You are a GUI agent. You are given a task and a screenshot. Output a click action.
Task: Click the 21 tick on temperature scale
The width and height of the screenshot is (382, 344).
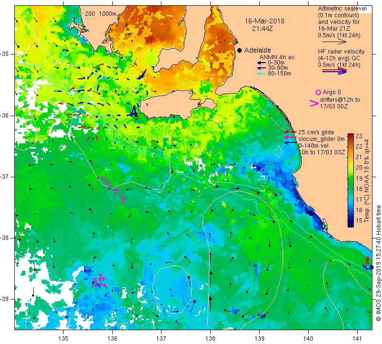point(359,157)
